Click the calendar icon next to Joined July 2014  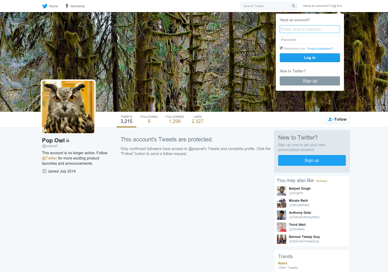44,171
